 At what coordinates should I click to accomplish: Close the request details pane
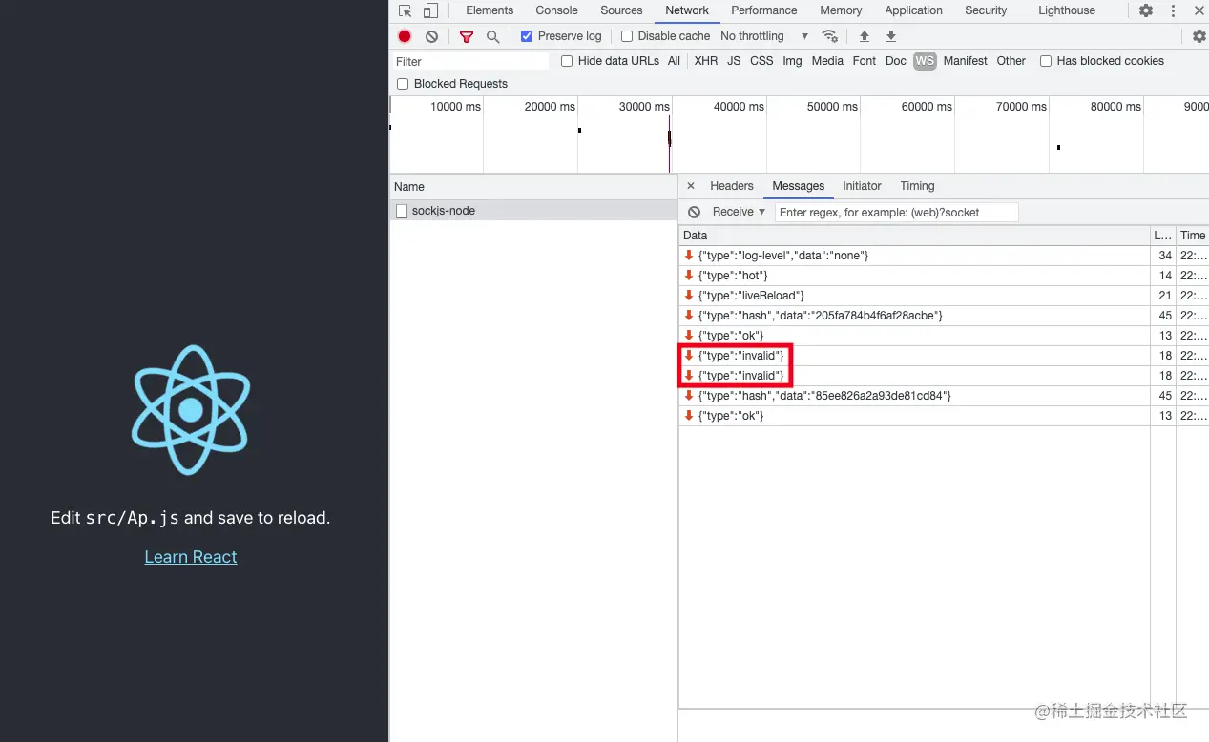point(691,186)
